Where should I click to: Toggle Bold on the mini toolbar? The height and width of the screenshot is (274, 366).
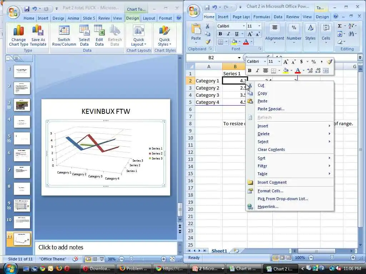pyautogui.click(x=249, y=71)
